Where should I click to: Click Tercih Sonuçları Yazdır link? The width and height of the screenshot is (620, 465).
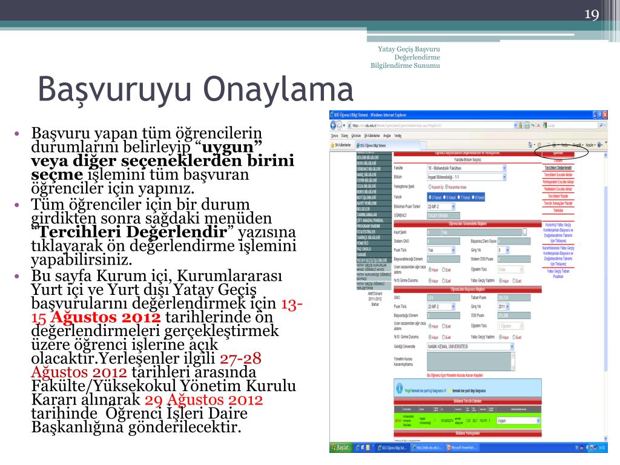pyautogui.click(x=558, y=203)
